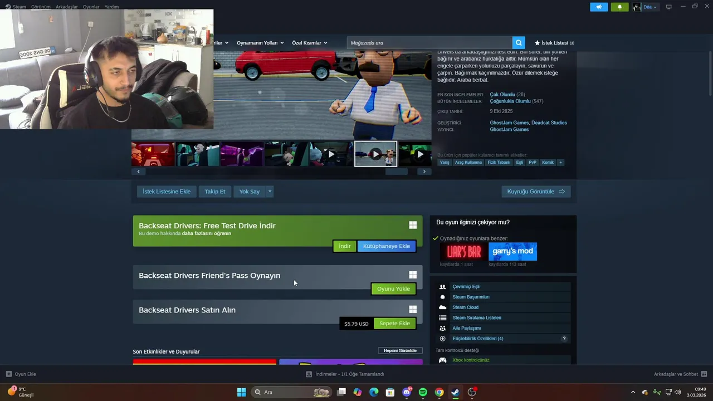Click the Windows icon on Satın Alın row
This screenshot has height=401, width=713.
[413, 309]
